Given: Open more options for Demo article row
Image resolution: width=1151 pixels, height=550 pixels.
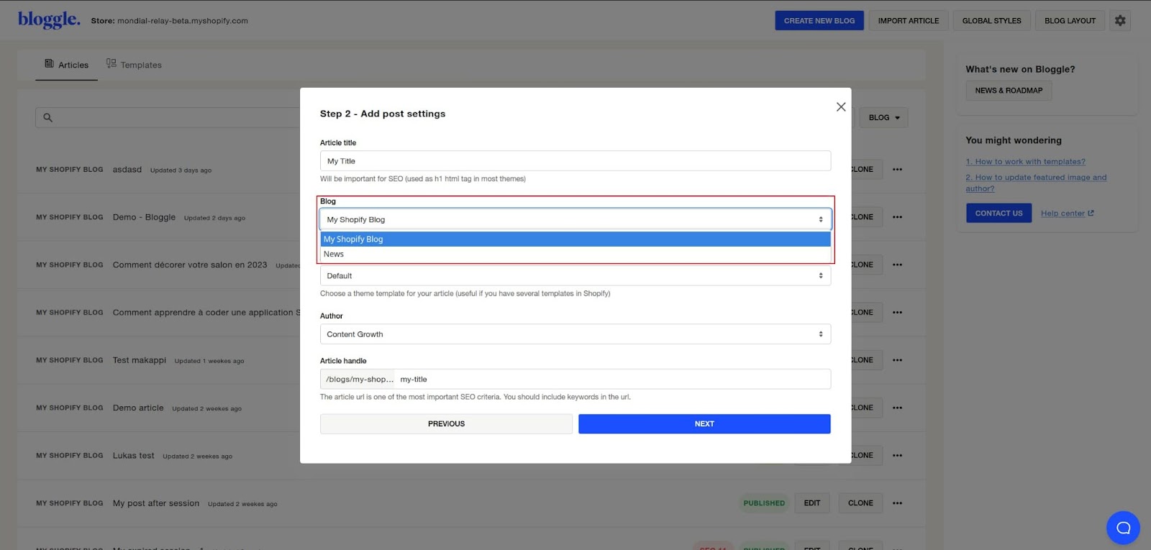Looking at the screenshot, I should [897, 408].
